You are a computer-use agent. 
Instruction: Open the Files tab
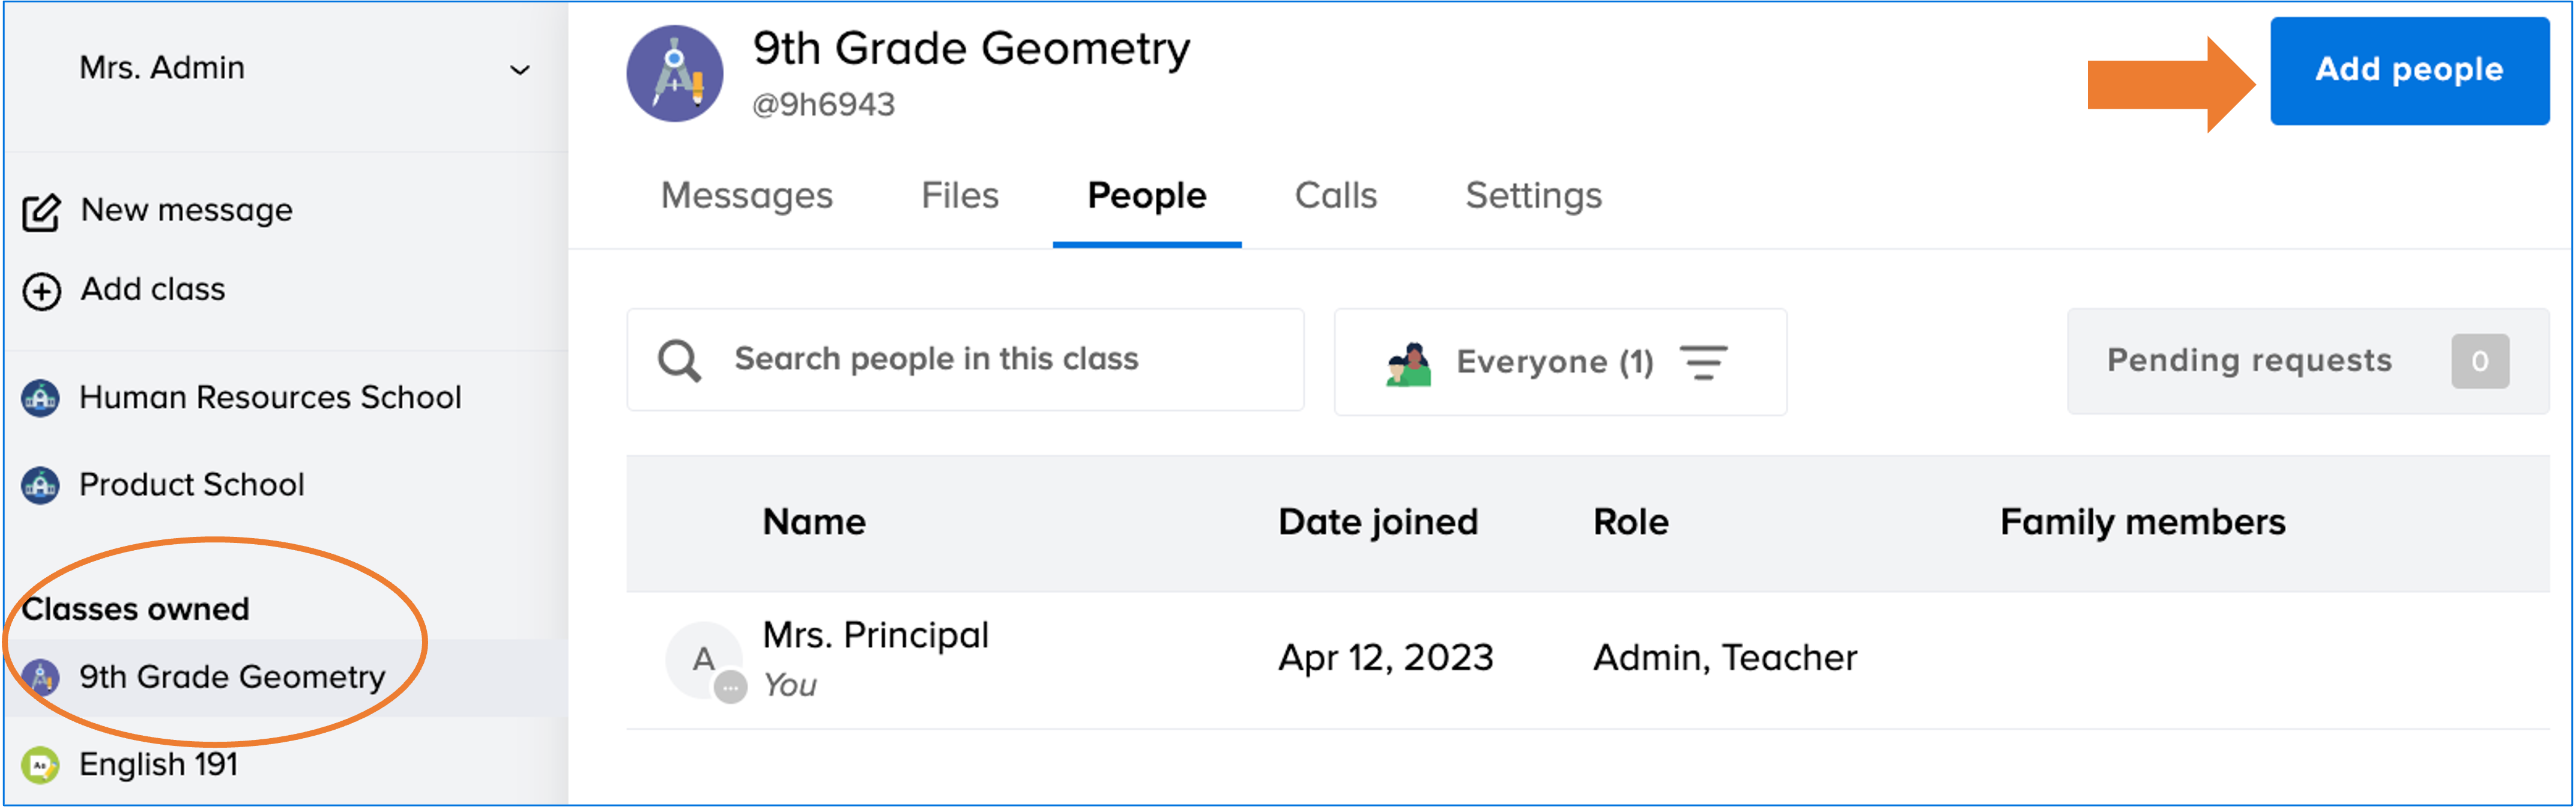pyautogui.click(x=959, y=196)
